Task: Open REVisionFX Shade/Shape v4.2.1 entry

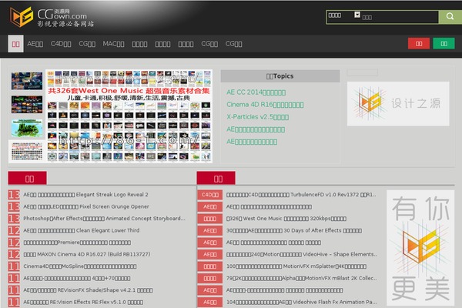Action: (x=88, y=290)
